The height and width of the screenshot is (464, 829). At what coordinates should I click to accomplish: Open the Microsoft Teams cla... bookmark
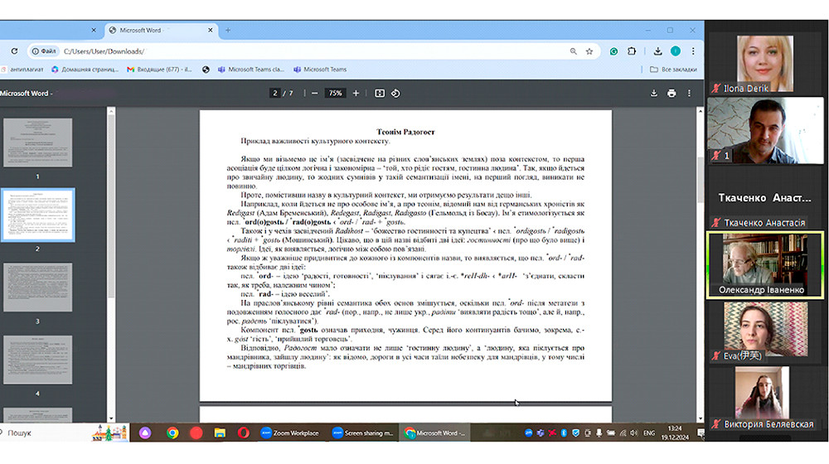(x=251, y=70)
